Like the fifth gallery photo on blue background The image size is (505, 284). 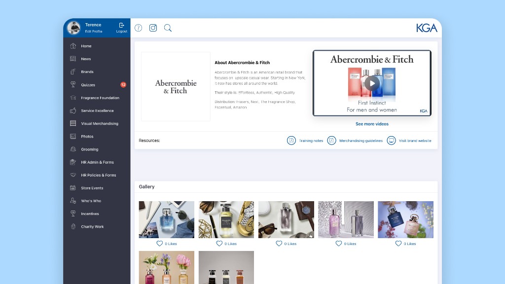pyautogui.click(x=398, y=244)
